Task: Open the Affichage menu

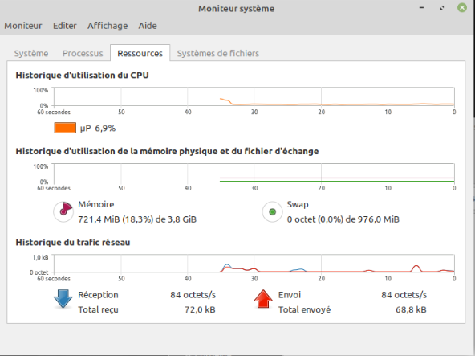Action: (x=108, y=26)
